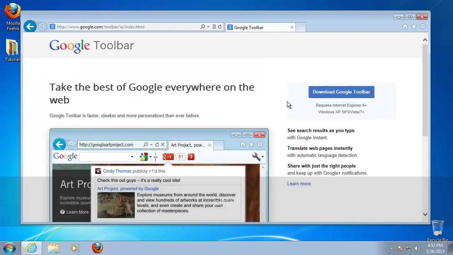Click the stop X icon in preview address bar
The width and height of the screenshot is (453, 255).
point(163,144)
